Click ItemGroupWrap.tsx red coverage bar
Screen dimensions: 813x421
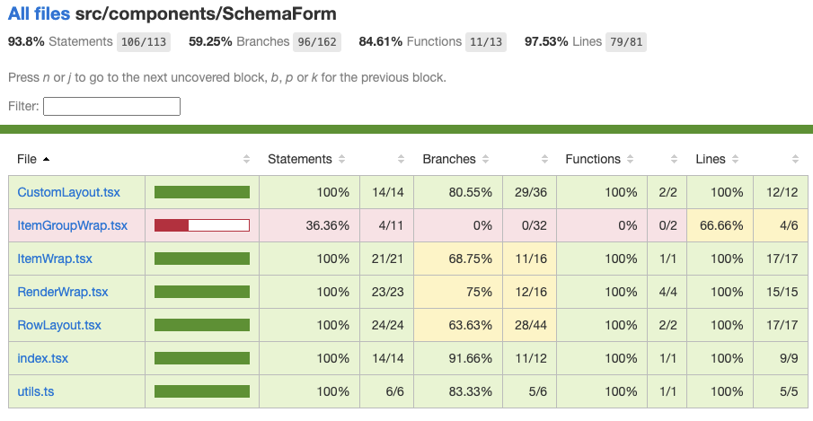(x=202, y=225)
